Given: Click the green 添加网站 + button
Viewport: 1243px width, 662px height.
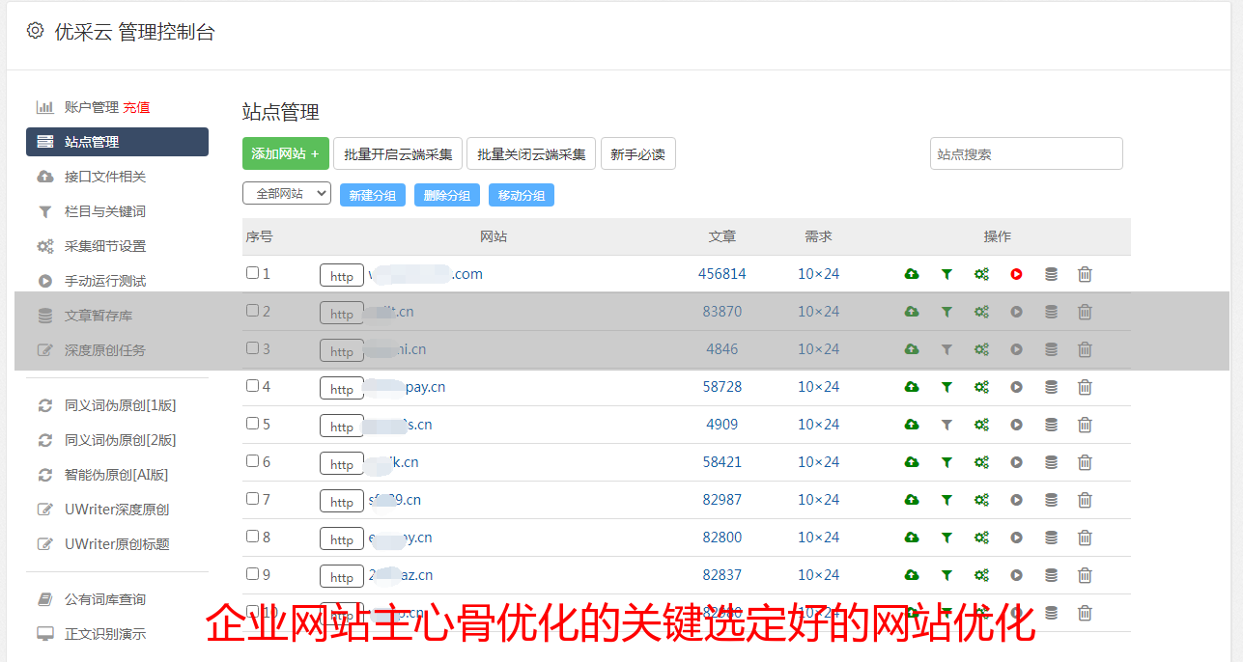Looking at the screenshot, I should (285, 153).
